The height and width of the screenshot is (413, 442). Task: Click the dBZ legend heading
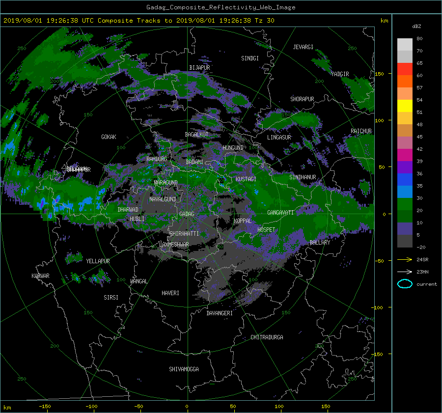(x=416, y=27)
